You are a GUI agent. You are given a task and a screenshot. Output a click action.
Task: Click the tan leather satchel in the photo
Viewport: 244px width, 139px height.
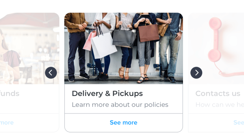[163, 30]
